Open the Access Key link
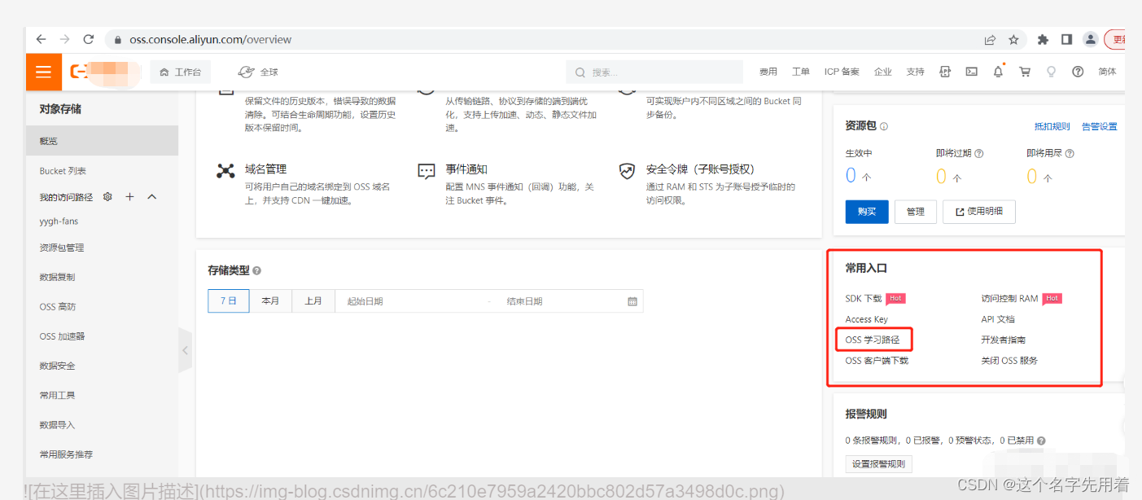 point(867,319)
